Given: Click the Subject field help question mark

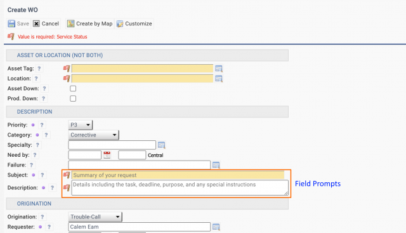Looking at the screenshot, I should [43, 175].
